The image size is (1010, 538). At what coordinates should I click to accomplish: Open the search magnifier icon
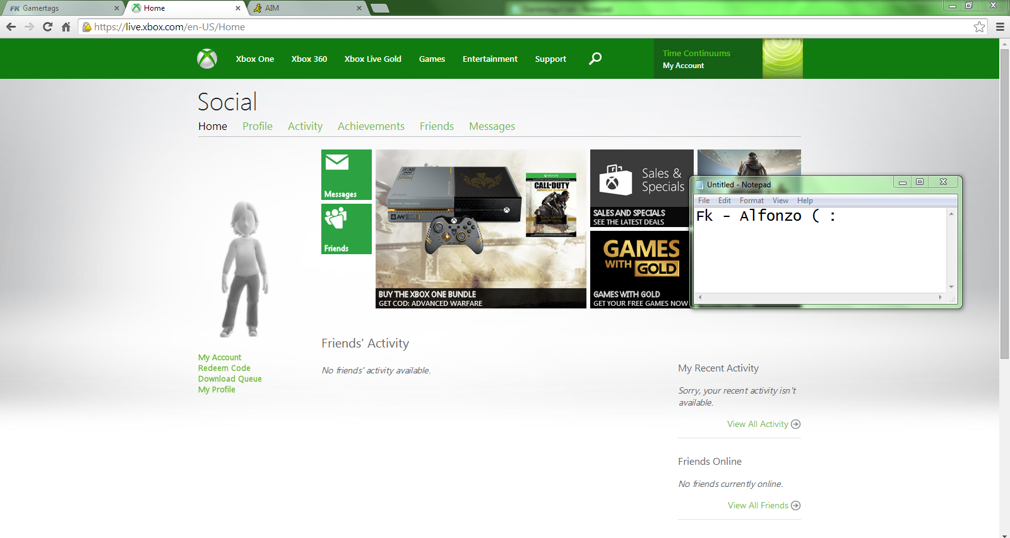pos(595,59)
